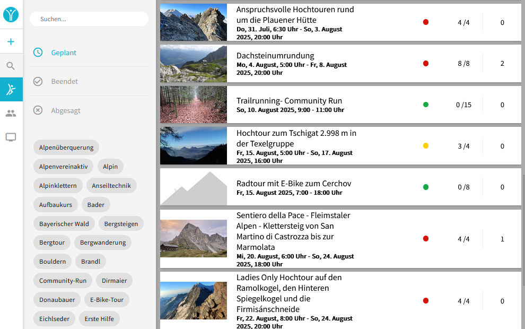
Task: Open 'Sentiero della Pace' Klettersteig event
Action: (293, 231)
